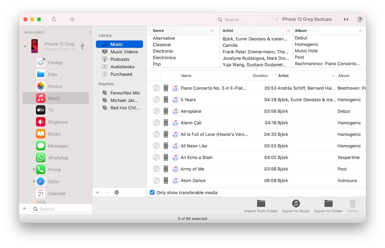The width and height of the screenshot is (385, 248).
Task: Sort tracks by Artist column header
Action: [x=306, y=75]
